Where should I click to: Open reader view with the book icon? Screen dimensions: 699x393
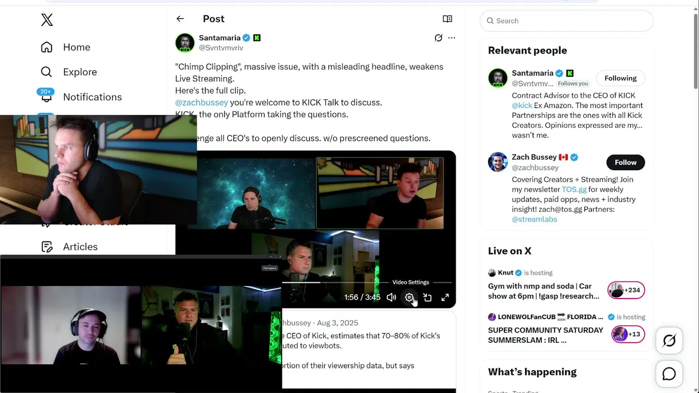(x=447, y=19)
